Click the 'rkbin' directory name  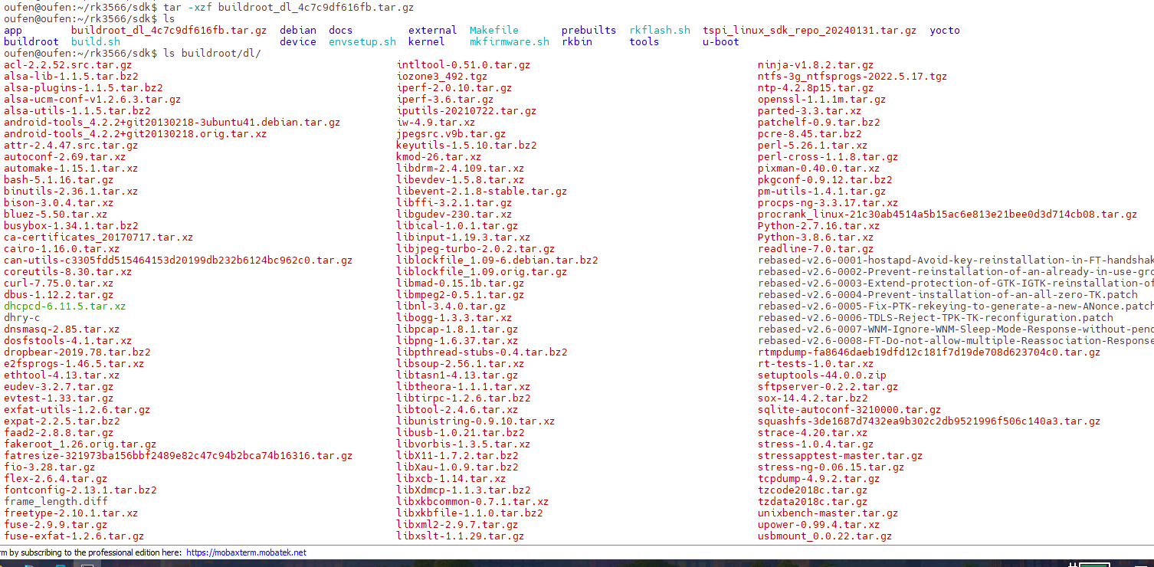pyautogui.click(x=577, y=42)
